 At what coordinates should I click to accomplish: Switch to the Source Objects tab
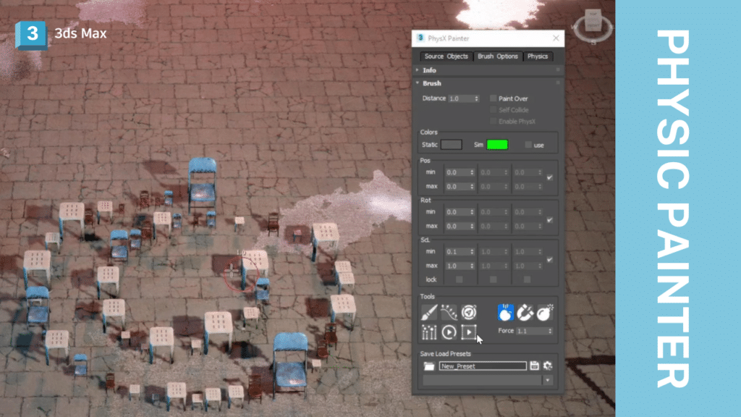tap(446, 56)
